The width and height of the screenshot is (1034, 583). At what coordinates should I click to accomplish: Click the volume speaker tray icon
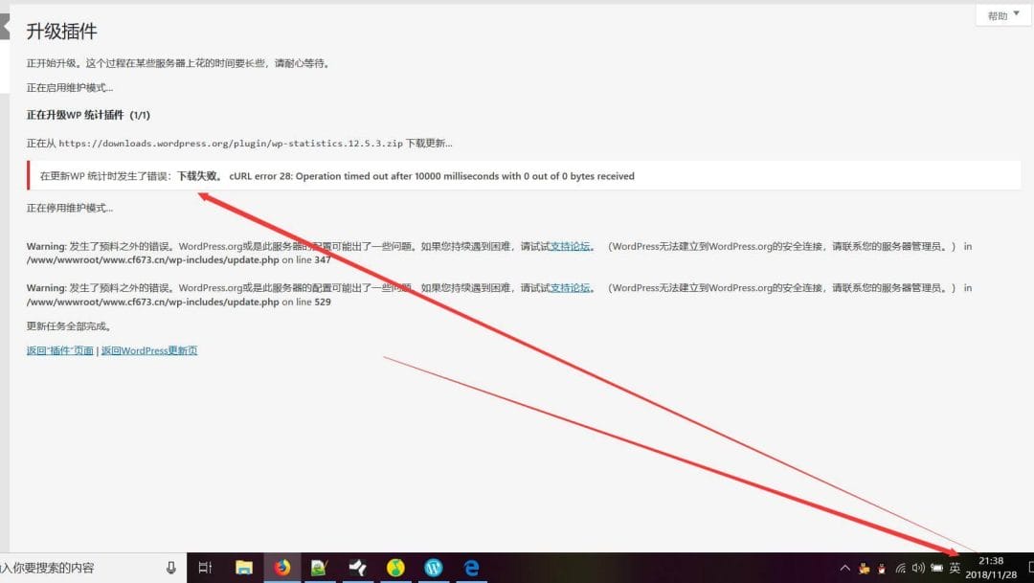pos(918,568)
